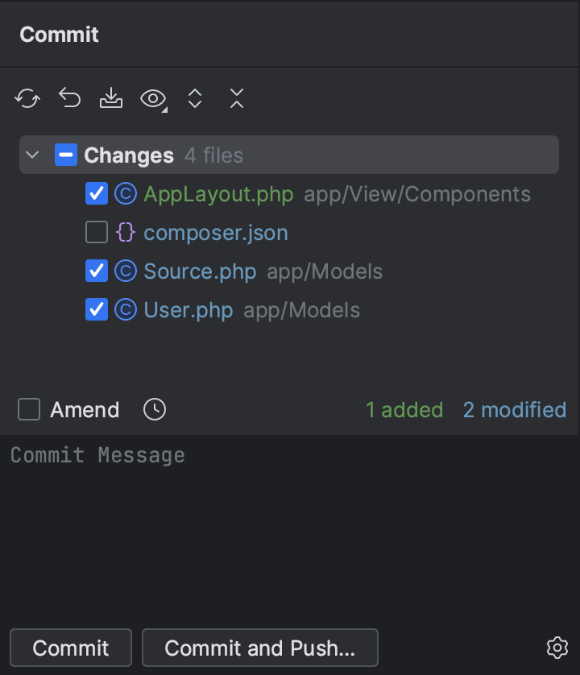Select composer.json in the changes list
This screenshot has width=580, height=675.
[215, 232]
